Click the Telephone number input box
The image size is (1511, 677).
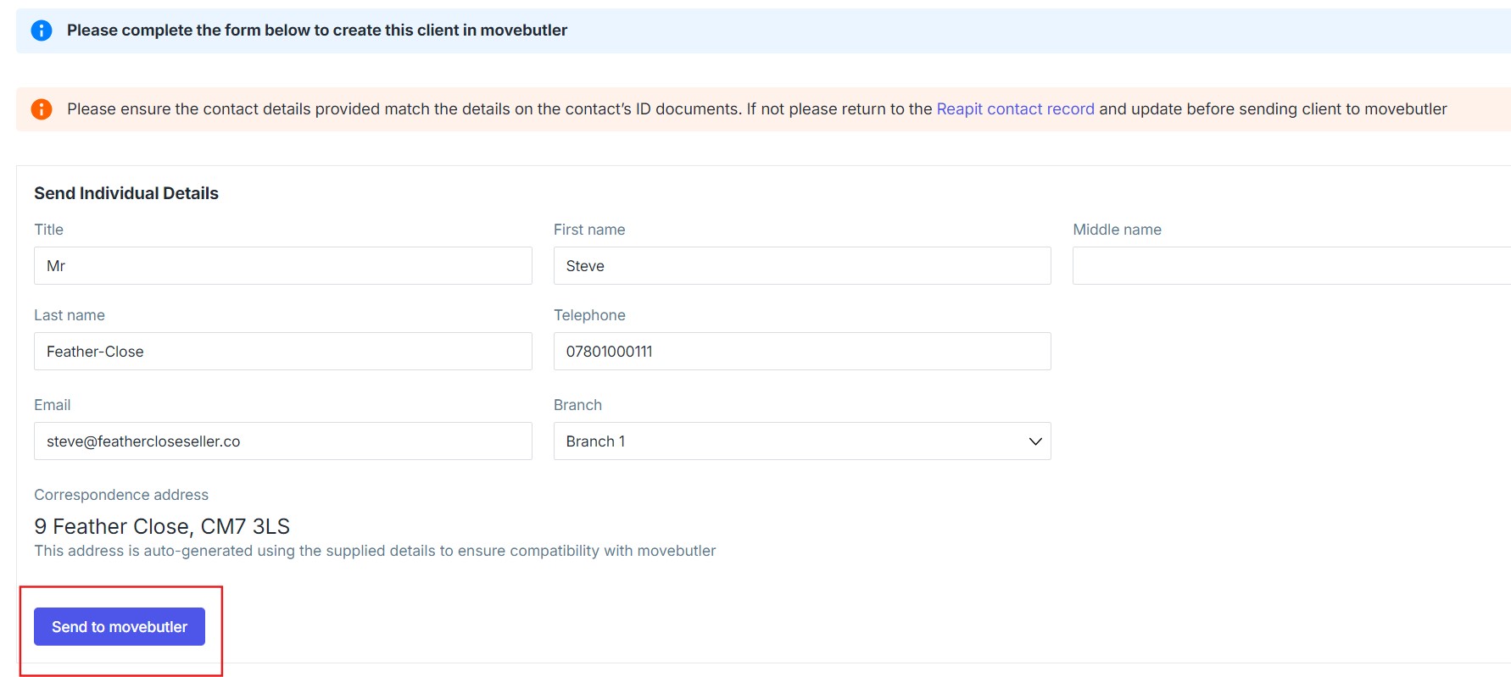(801, 352)
